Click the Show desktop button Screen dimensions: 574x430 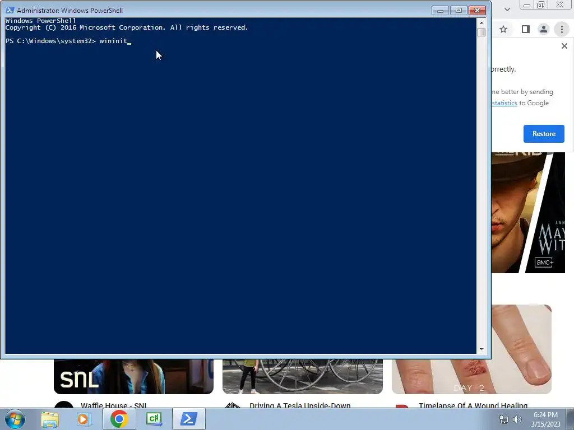[x=570, y=419]
